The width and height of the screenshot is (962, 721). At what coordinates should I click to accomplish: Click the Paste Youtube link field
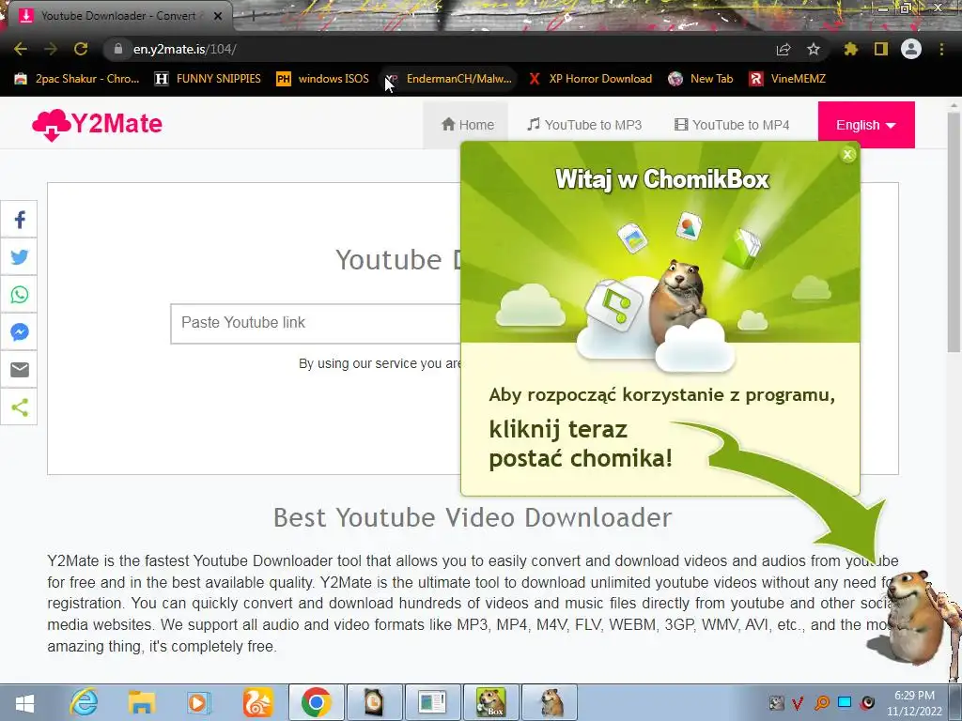(x=316, y=323)
